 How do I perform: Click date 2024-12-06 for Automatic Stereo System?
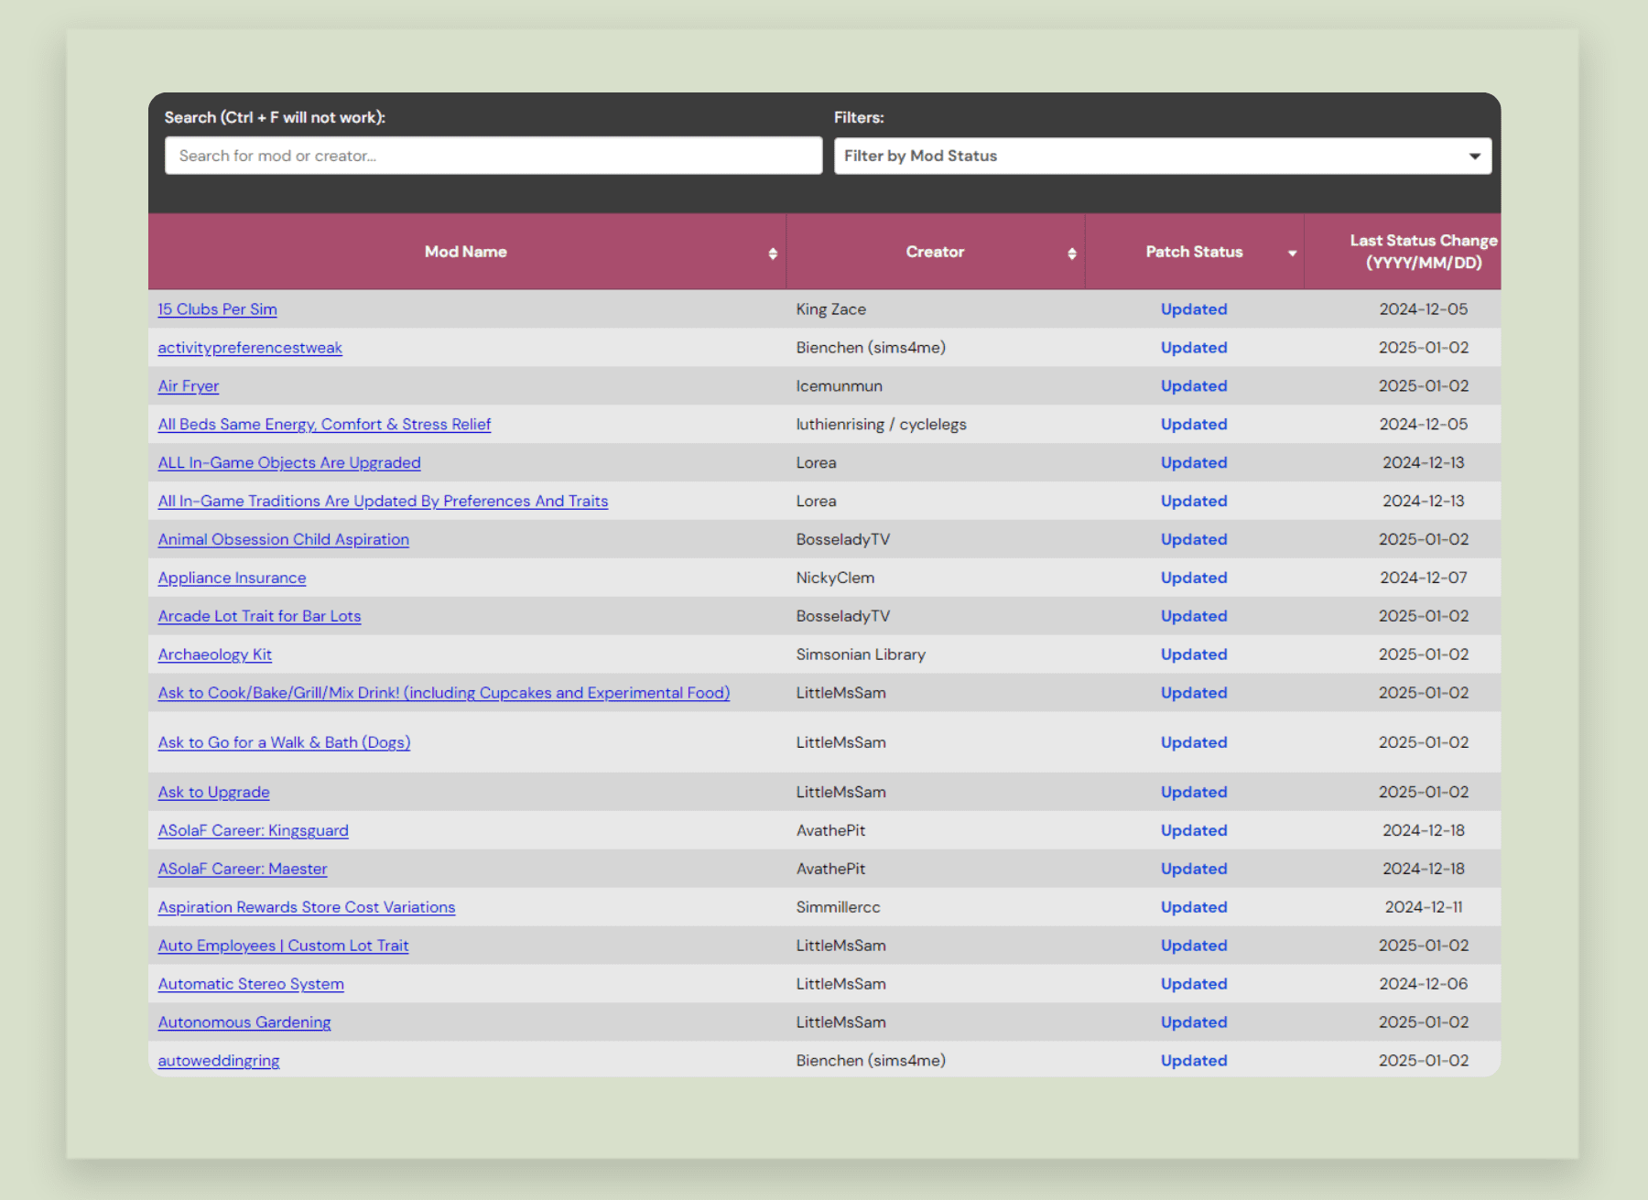point(1424,985)
